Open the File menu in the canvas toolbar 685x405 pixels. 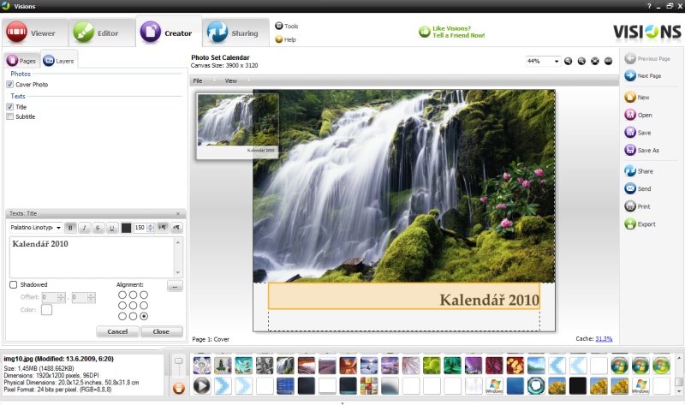point(198,80)
